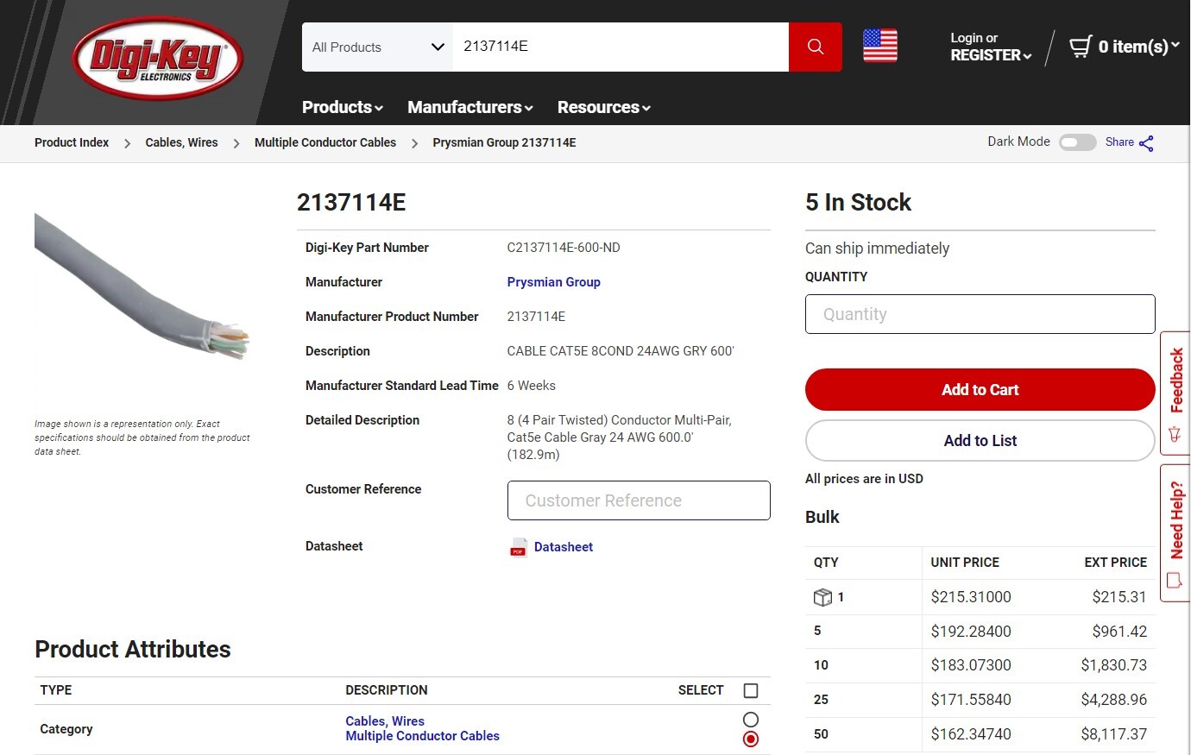The width and height of the screenshot is (1191, 755).
Task: Select the unit price $192.28400
Action: [971, 632]
